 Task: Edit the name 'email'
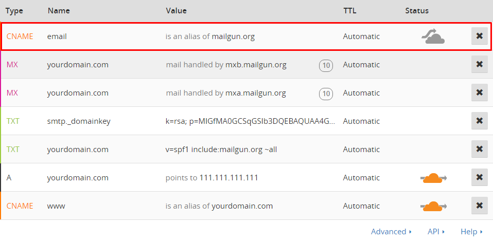tap(57, 36)
